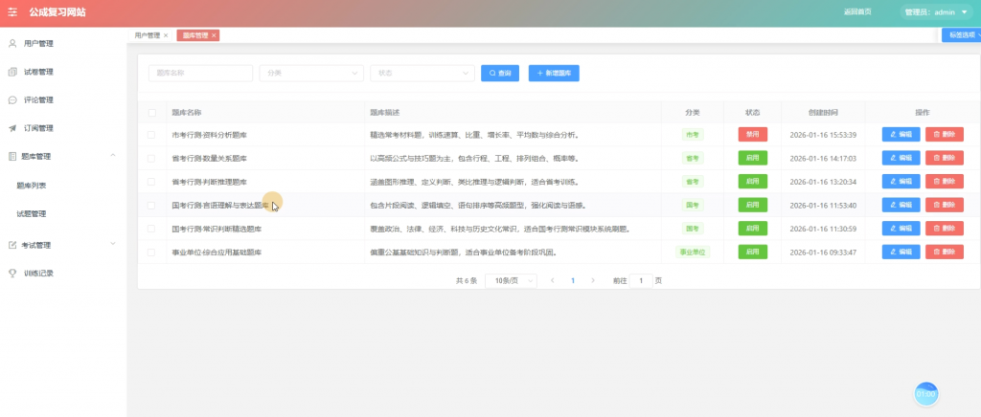Delete the 省考行测-判断推理题库 row

(944, 182)
